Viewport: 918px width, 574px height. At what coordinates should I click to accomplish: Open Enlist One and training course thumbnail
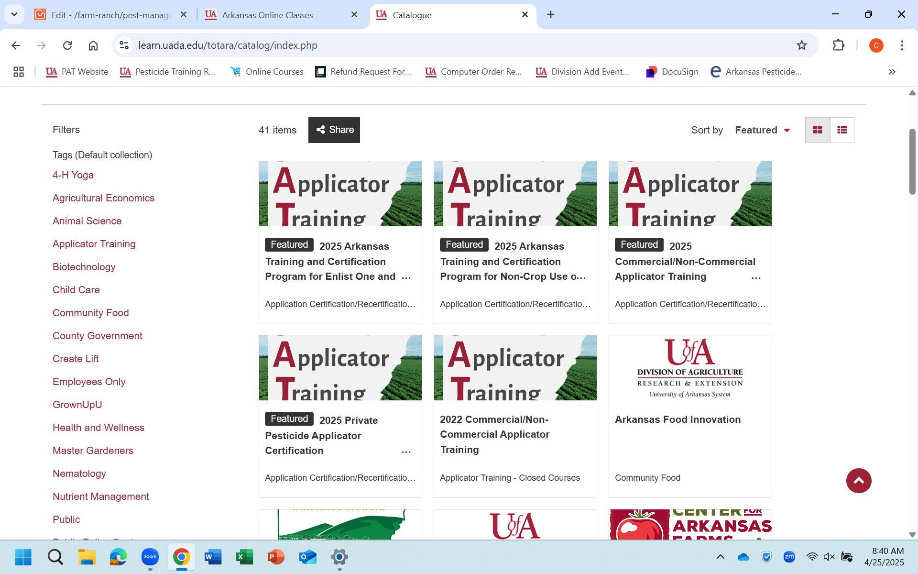click(x=340, y=194)
